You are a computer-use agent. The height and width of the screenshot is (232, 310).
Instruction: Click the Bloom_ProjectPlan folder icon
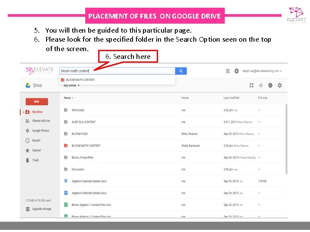(x=66, y=157)
